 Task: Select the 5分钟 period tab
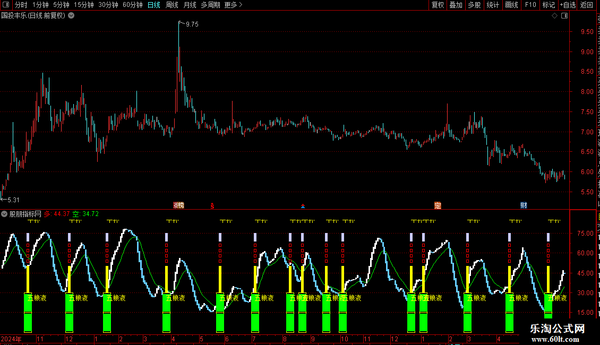coord(61,5)
